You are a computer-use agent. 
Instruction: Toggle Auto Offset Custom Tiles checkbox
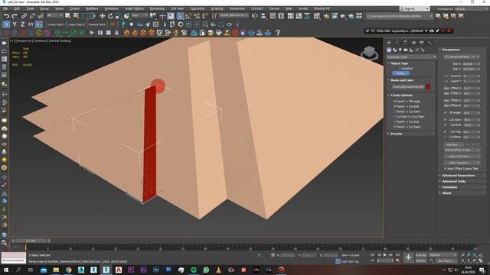point(446,168)
